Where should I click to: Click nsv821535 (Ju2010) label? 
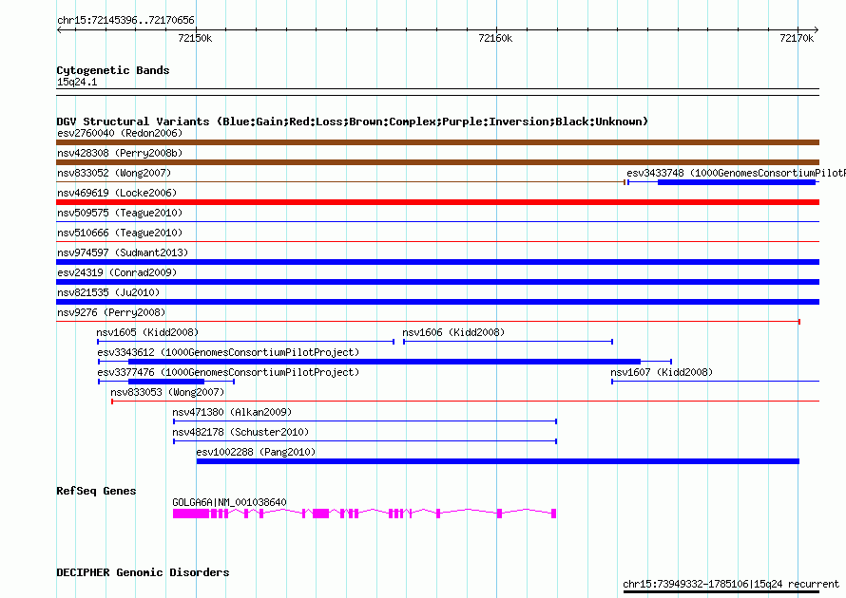[108, 292]
